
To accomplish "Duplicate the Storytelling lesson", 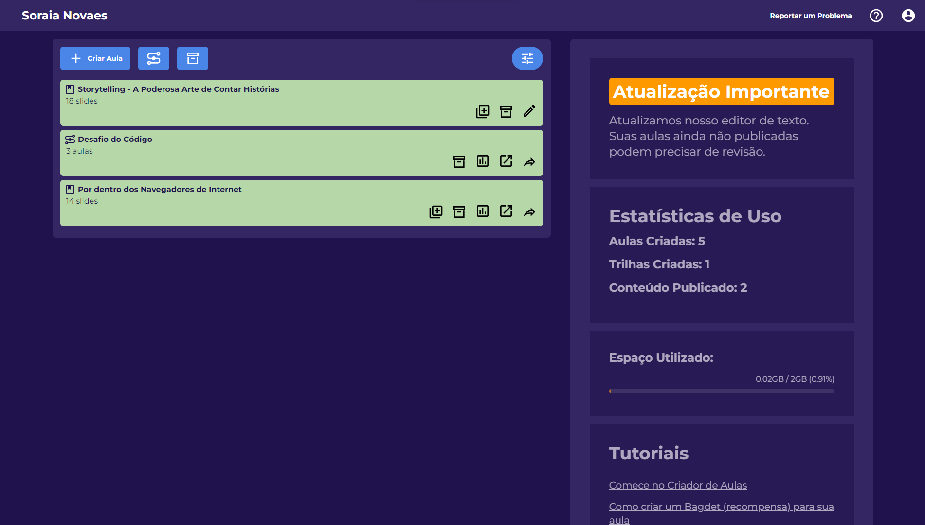I will coord(483,111).
